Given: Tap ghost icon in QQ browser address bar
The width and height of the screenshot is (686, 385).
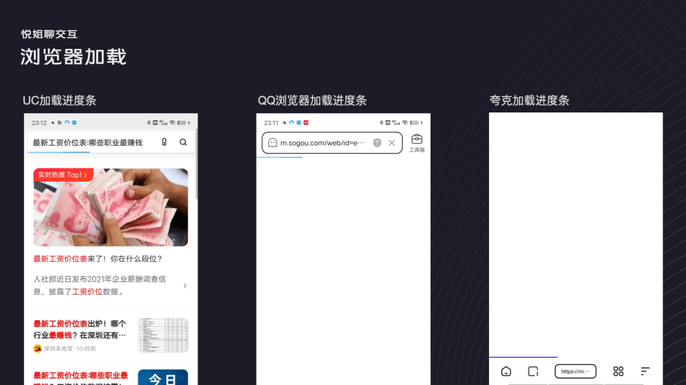Looking at the screenshot, I should pyautogui.click(x=272, y=142).
